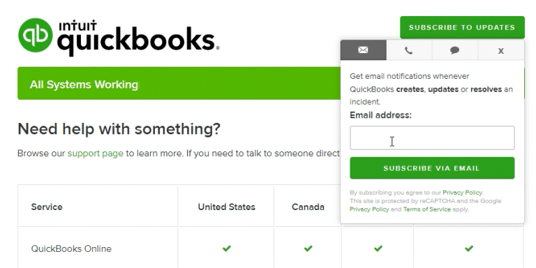This screenshot has height=268, width=536.
Task: Select the email envelope subscription tab
Action: (x=364, y=50)
